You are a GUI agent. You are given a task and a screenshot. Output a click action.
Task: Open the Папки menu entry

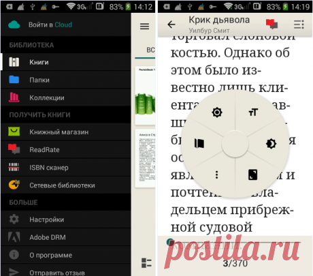(x=66, y=80)
